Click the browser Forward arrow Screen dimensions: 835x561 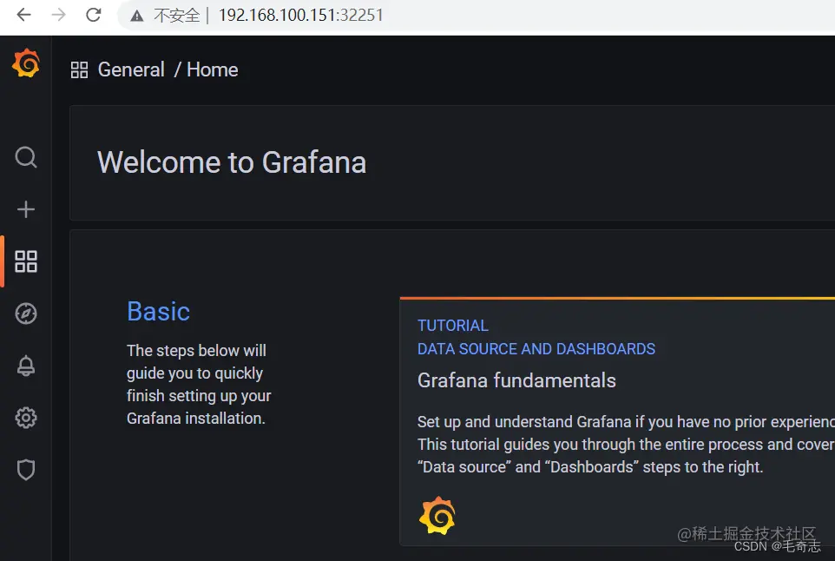pyautogui.click(x=58, y=15)
